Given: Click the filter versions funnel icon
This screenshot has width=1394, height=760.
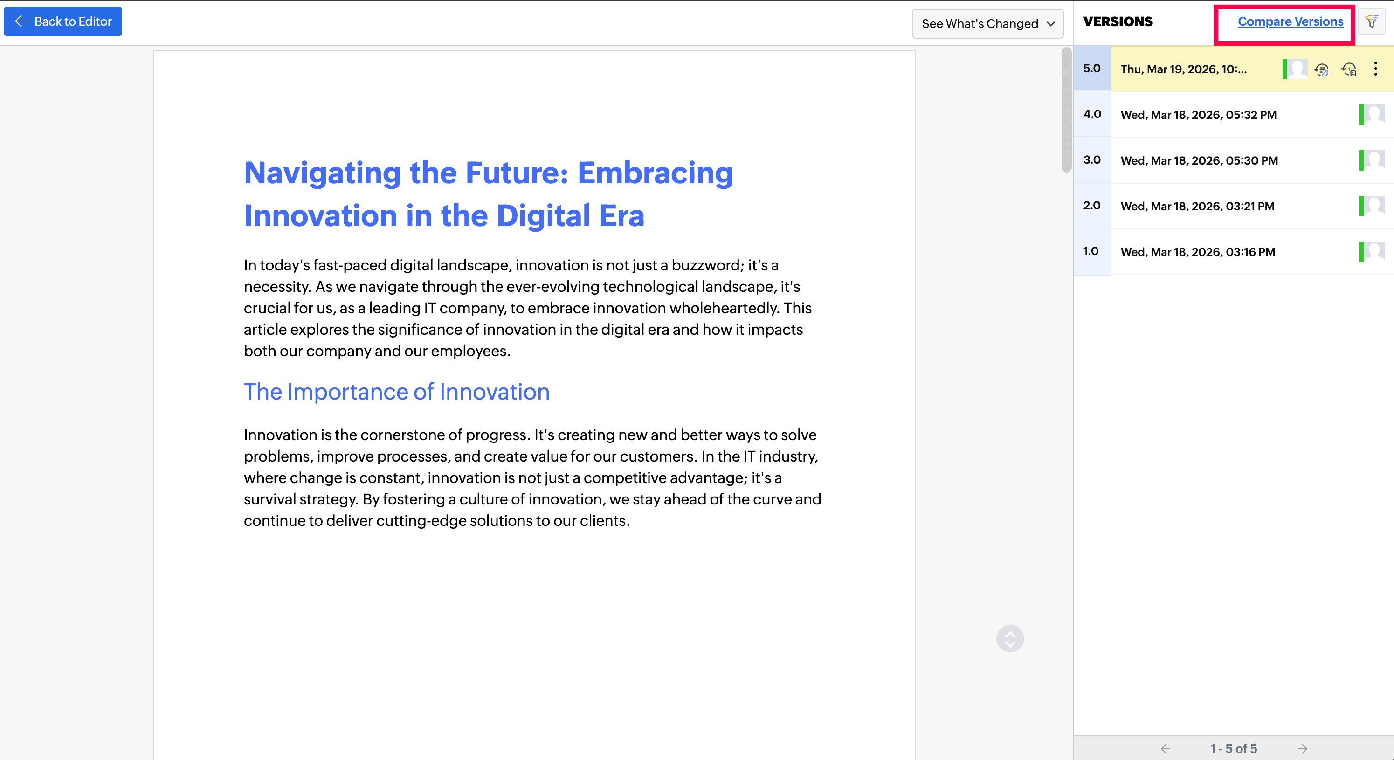Looking at the screenshot, I should pyautogui.click(x=1371, y=21).
